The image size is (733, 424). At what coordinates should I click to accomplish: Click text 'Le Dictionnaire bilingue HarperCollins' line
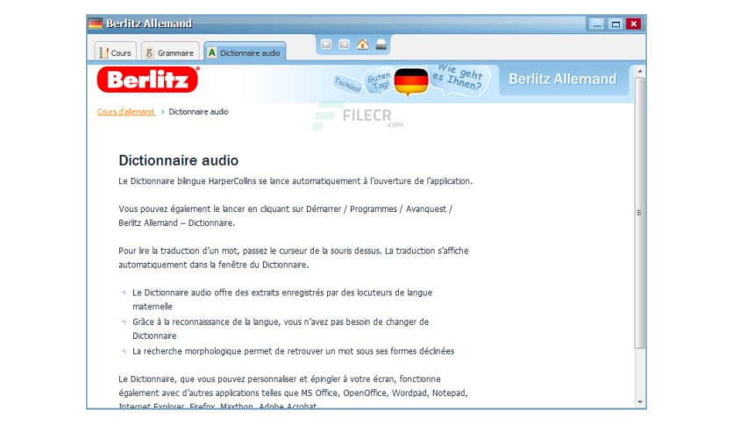tap(295, 181)
